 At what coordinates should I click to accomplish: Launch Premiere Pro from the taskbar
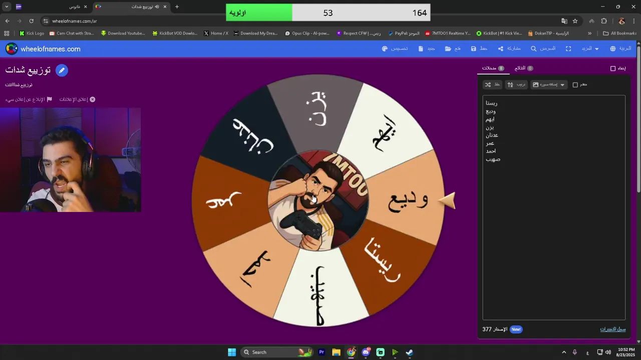point(322,352)
